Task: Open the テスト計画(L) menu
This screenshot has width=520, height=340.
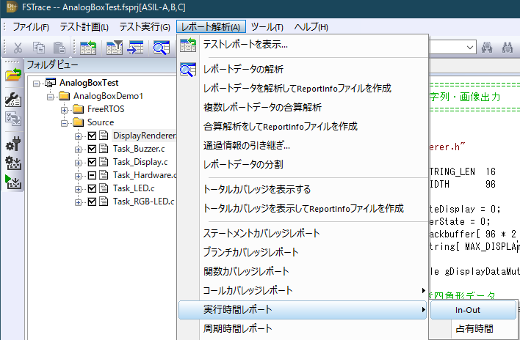Action: (x=84, y=27)
